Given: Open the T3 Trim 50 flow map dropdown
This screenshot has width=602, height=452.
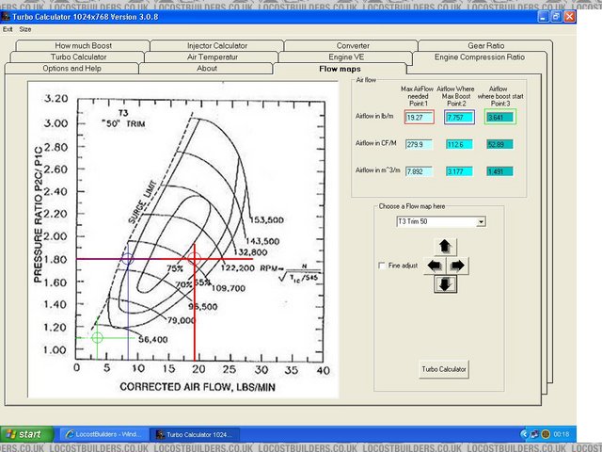Looking at the screenshot, I should [x=482, y=221].
